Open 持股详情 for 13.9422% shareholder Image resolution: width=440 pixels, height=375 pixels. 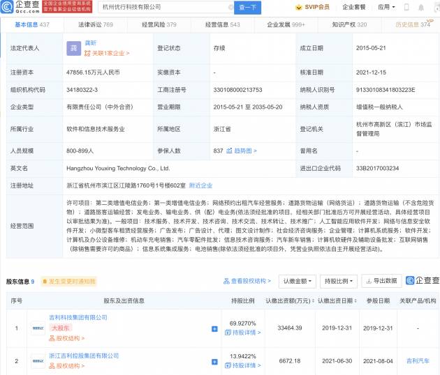pyautogui.click(x=243, y=365)
